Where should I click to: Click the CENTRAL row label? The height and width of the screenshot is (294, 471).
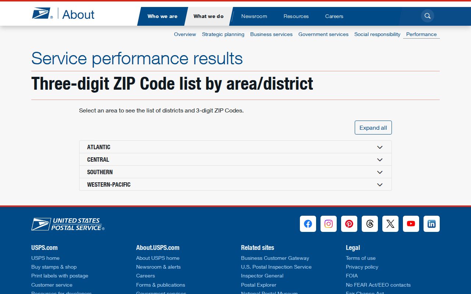pos(98,159)
